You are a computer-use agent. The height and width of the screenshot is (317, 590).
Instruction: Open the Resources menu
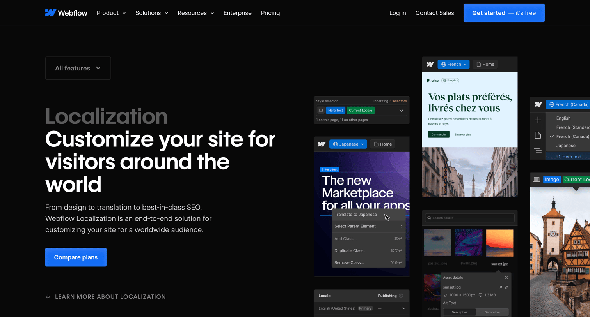pyautogui.click(x=196, y=13)
